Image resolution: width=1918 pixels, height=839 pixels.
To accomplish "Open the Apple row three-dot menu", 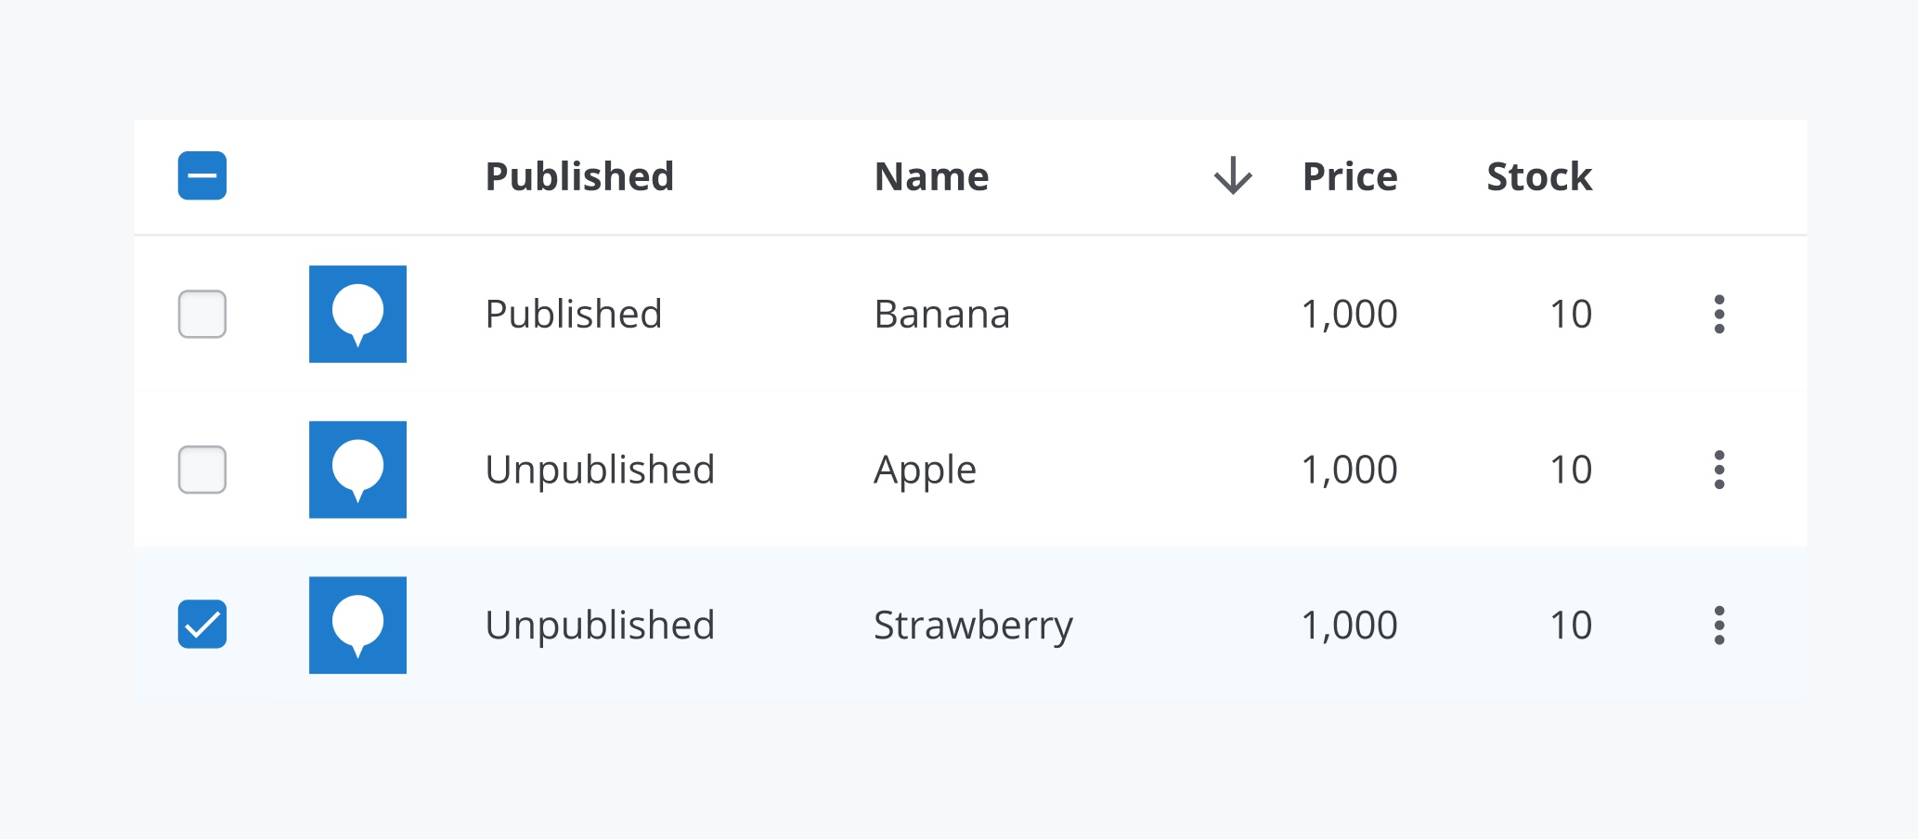I will pos(1719,470).
